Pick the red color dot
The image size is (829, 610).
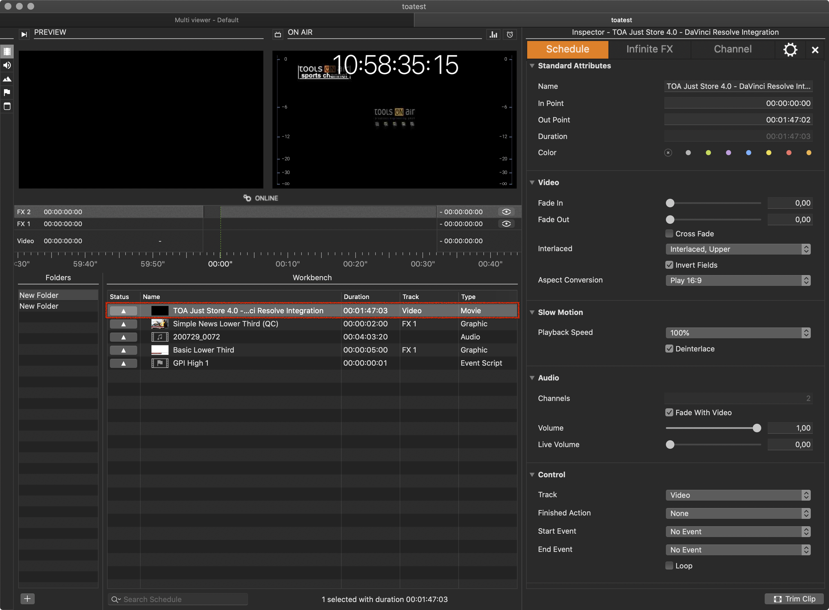tap(789, 153)
